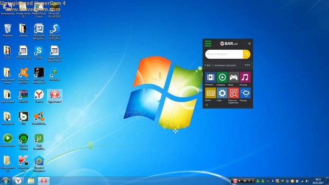Viewport: 329px width, 185px height.
Task: Close the BAR panel
Action: (249, 44)
